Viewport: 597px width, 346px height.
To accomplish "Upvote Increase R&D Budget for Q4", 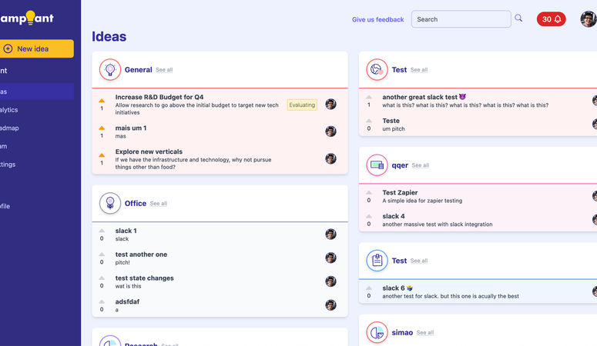I will pyautogui.click(x=102, y=101).
